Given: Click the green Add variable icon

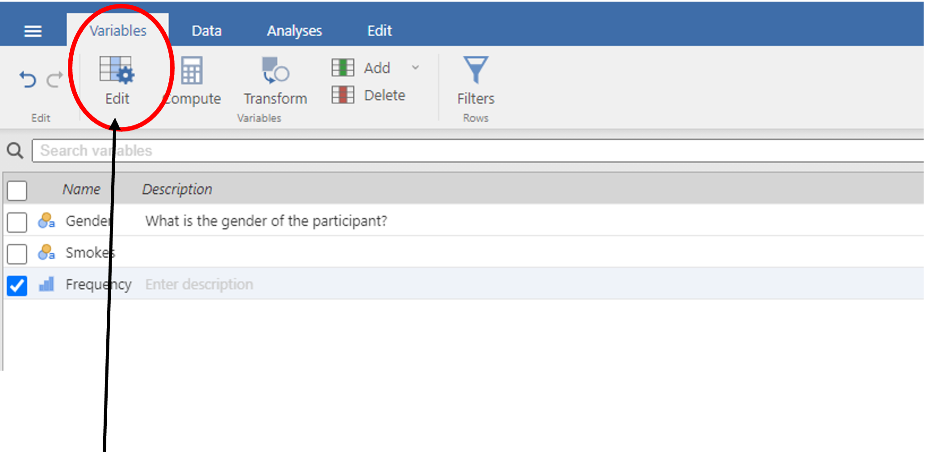Looking at the screenshot, I should (342, 67).
